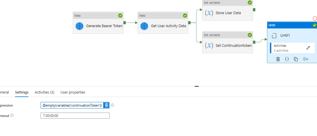Click Store User Data output connector square
The image size is (317, 136).
point(254,10)
